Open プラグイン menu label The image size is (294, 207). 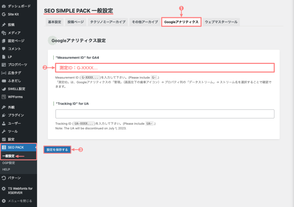[16, 115]
